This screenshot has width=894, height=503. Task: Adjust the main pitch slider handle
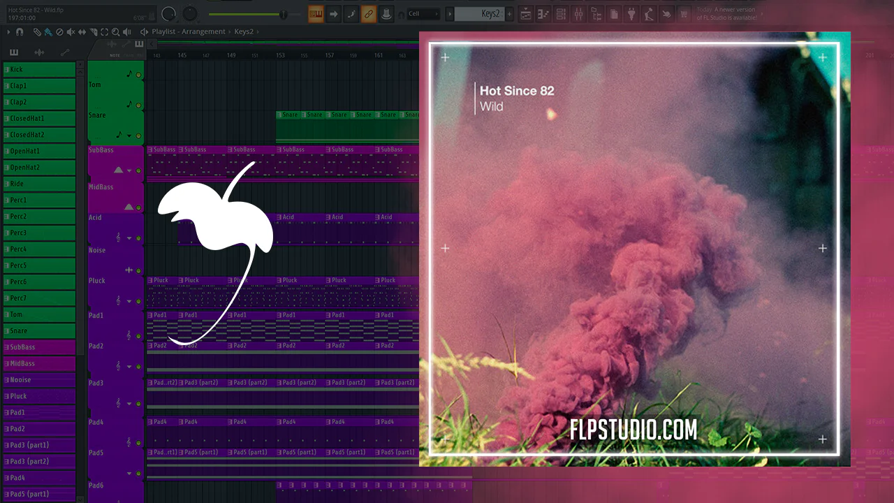pos(284,14)
